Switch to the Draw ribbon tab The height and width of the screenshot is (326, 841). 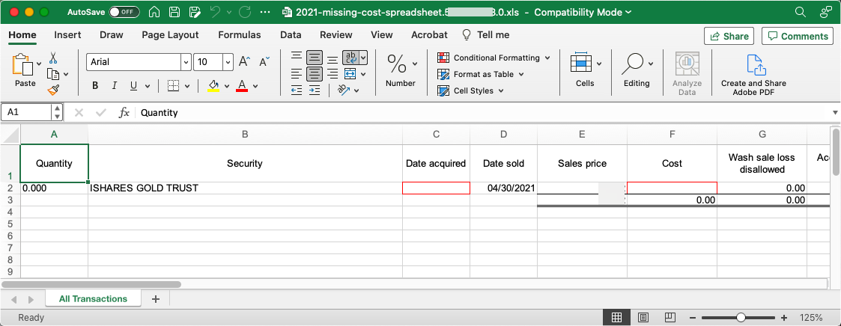pos(111,35)
